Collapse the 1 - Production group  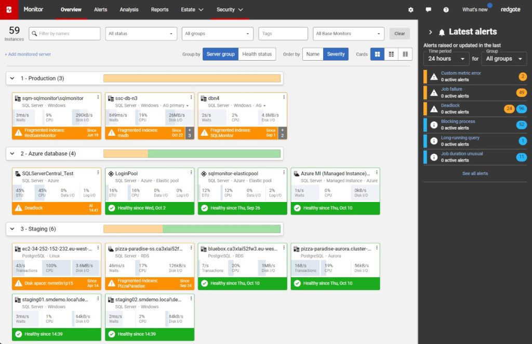point(13,78)
